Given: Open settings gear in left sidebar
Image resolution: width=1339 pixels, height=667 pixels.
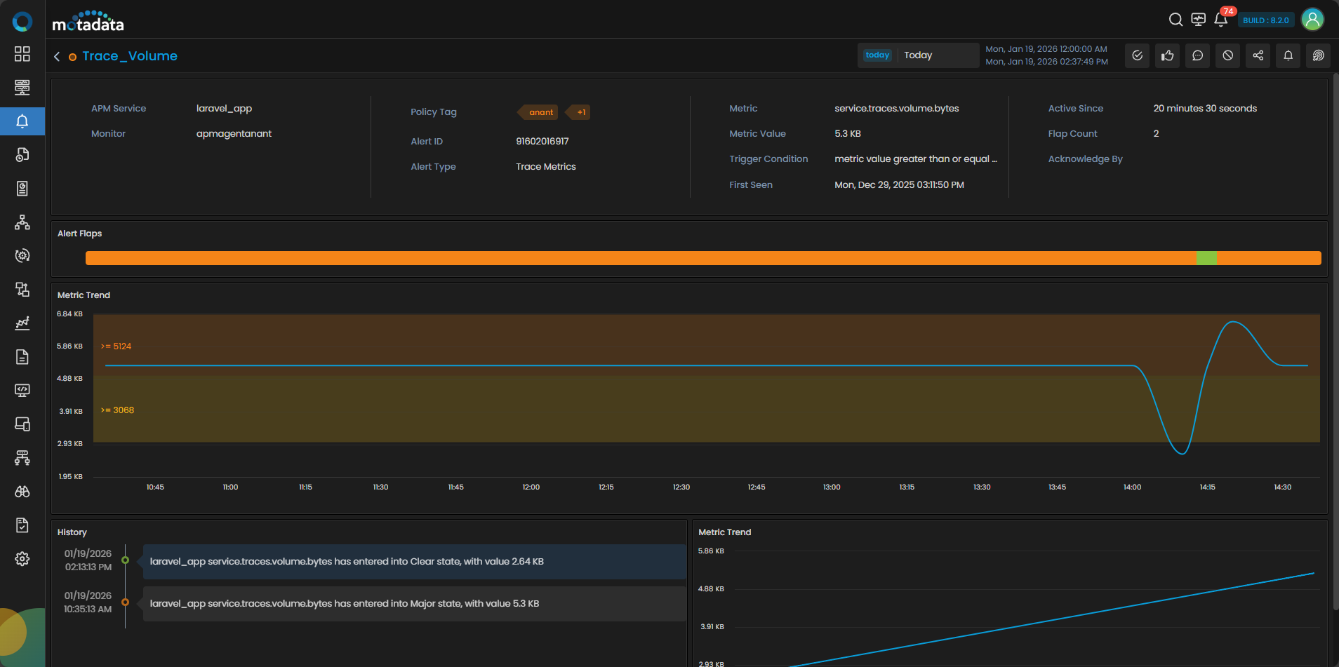Looking at the screenshot, I should coord(22,559).
